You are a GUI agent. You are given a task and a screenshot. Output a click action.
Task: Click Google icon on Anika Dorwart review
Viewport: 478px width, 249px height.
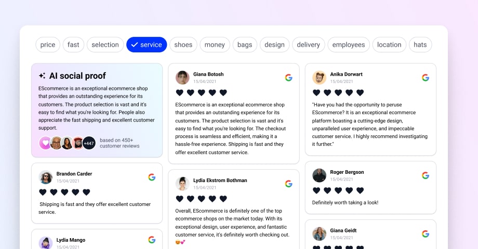pos(425,78)
